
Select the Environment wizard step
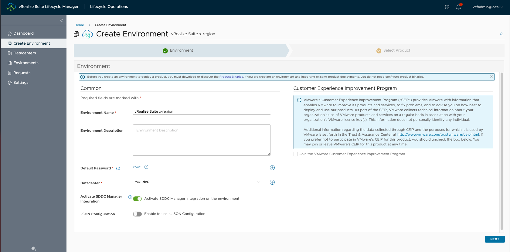coord(181,51)
